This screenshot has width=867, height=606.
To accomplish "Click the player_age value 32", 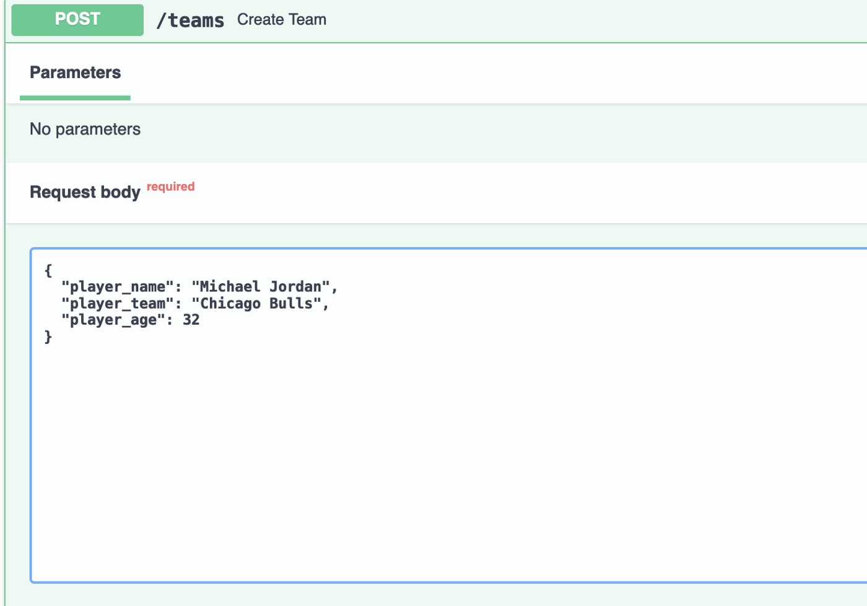I will point(191,320).
